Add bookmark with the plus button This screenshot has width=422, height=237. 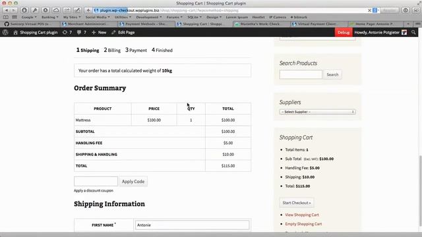88,11
